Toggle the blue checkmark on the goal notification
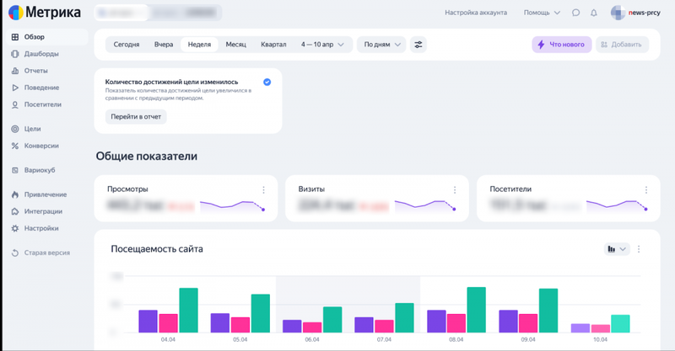 click(x=267, y=82)
